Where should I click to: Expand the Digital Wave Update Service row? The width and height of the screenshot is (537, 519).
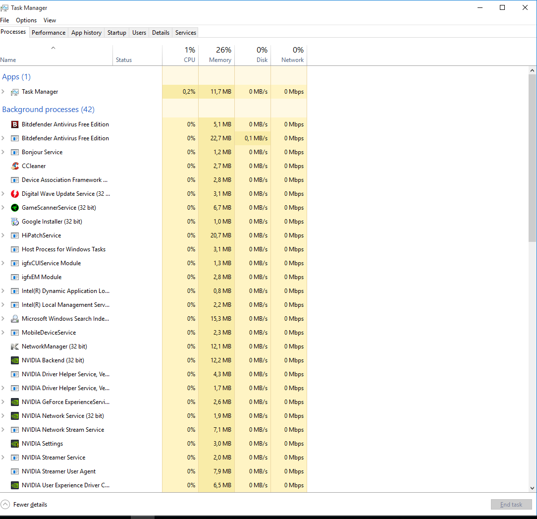point(3,194)
